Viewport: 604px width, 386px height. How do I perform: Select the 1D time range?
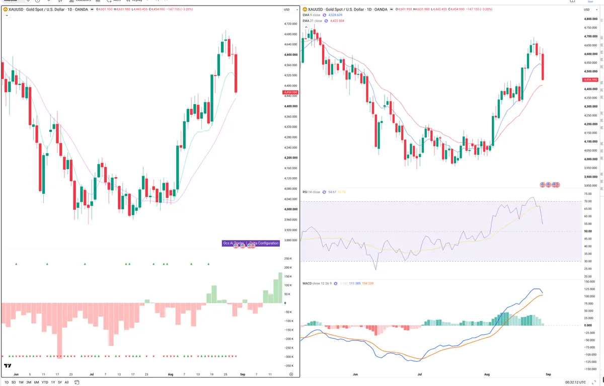coord(6,382)
